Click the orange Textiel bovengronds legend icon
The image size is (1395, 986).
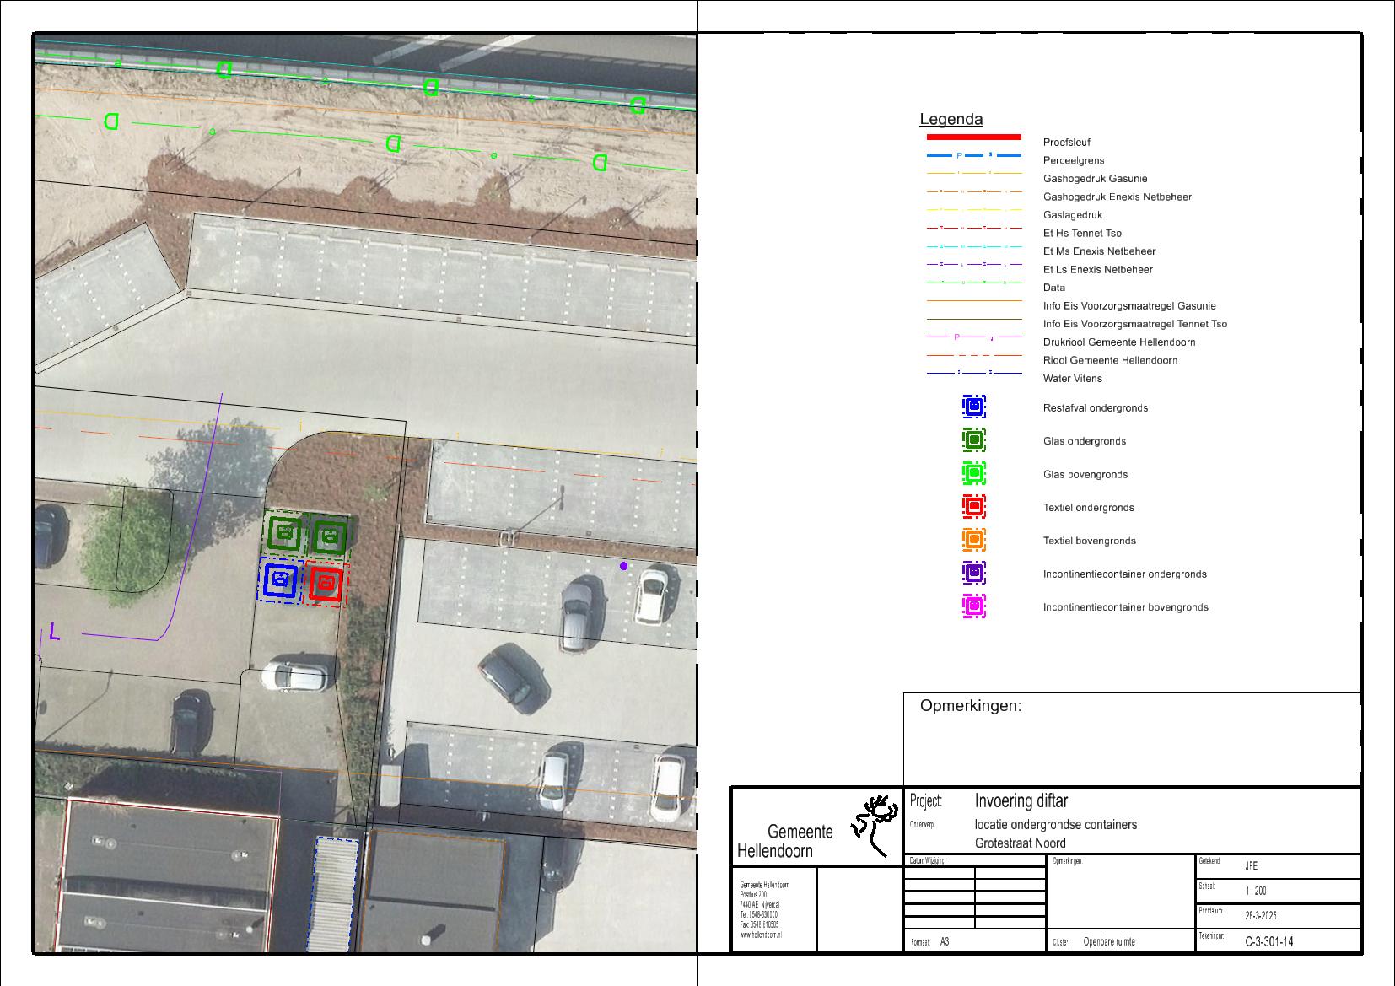pos(973,540)
